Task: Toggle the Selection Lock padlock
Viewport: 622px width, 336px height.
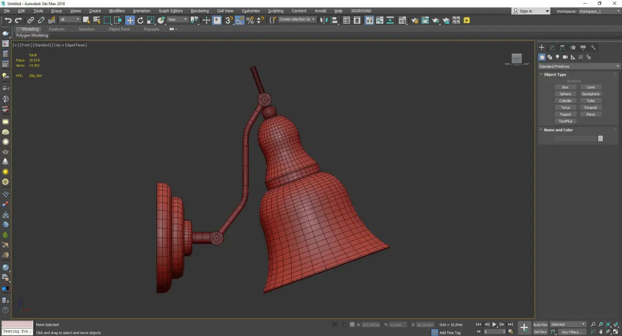Action: coord(343,324)
